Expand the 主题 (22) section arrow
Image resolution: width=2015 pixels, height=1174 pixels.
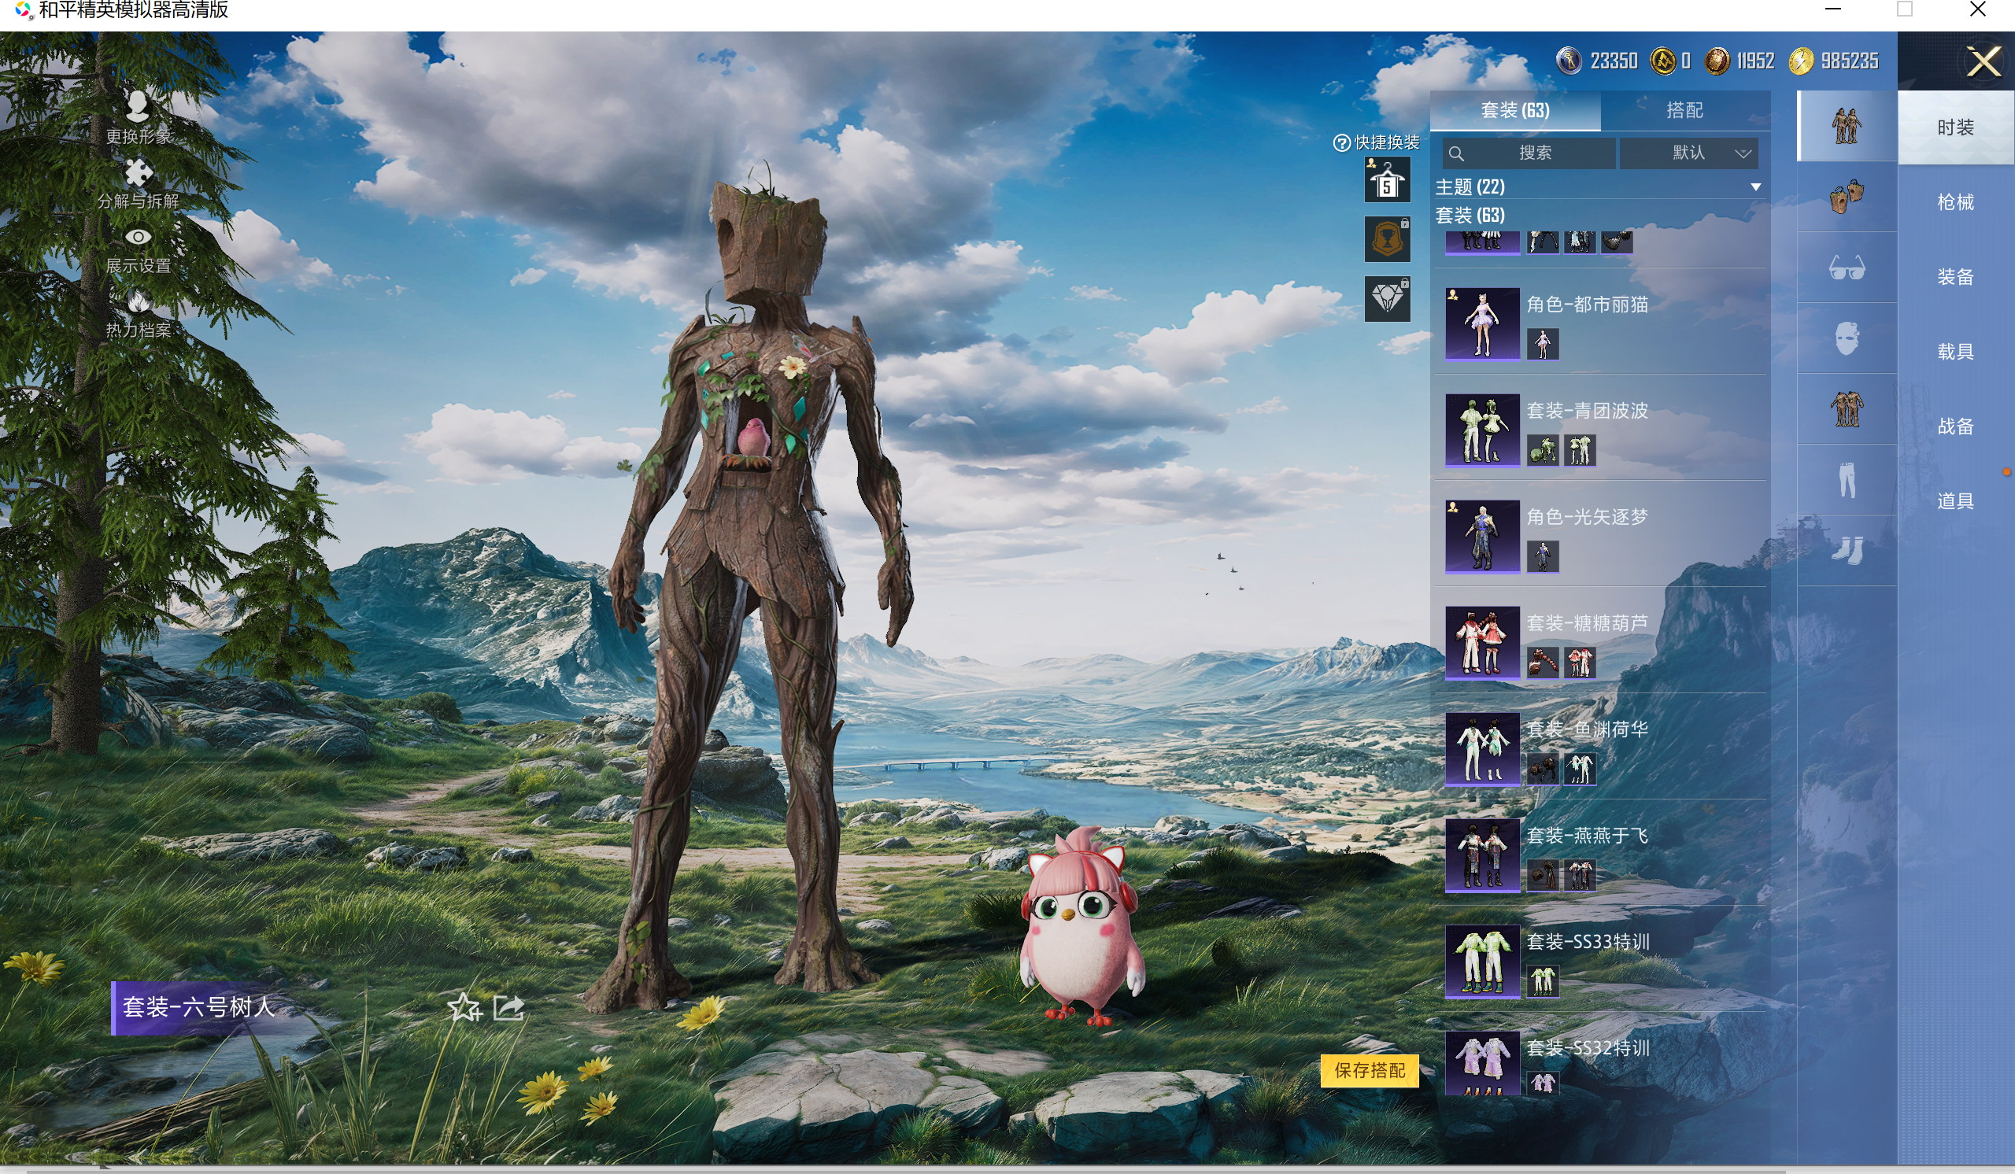[1755, 187]
